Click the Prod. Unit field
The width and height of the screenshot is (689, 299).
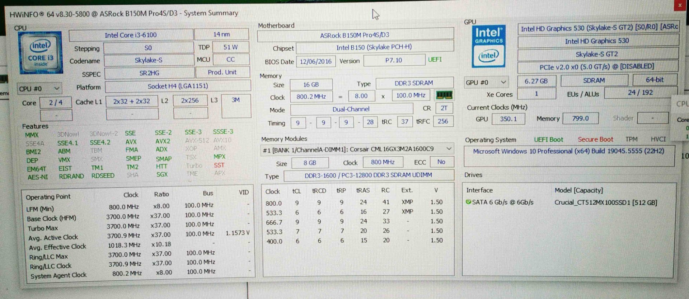click(x=222, y=72)
